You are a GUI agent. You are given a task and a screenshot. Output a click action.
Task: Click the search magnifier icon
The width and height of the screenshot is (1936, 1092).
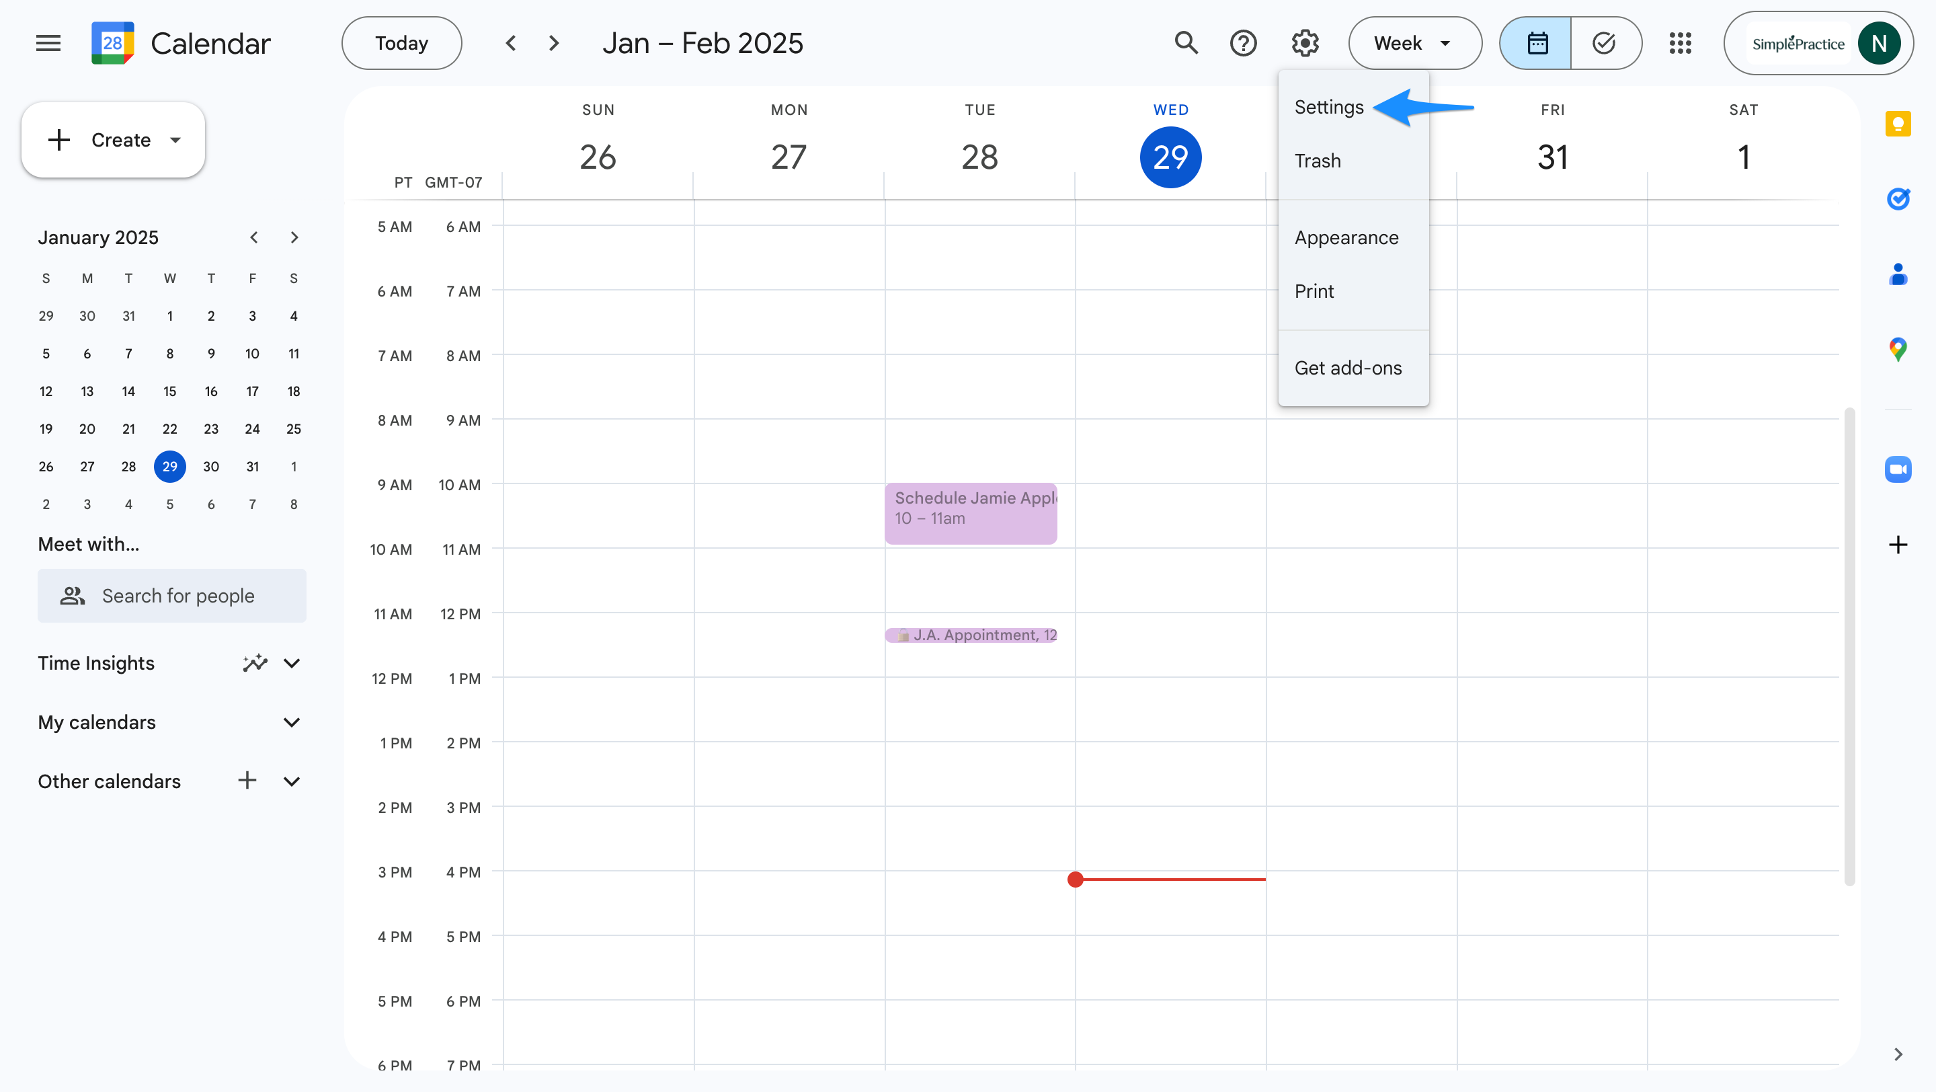click(x=1186, y=43)
